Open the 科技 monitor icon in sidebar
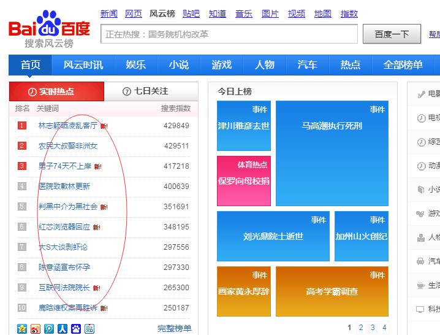The image size is (440, 335). (420, 309)
